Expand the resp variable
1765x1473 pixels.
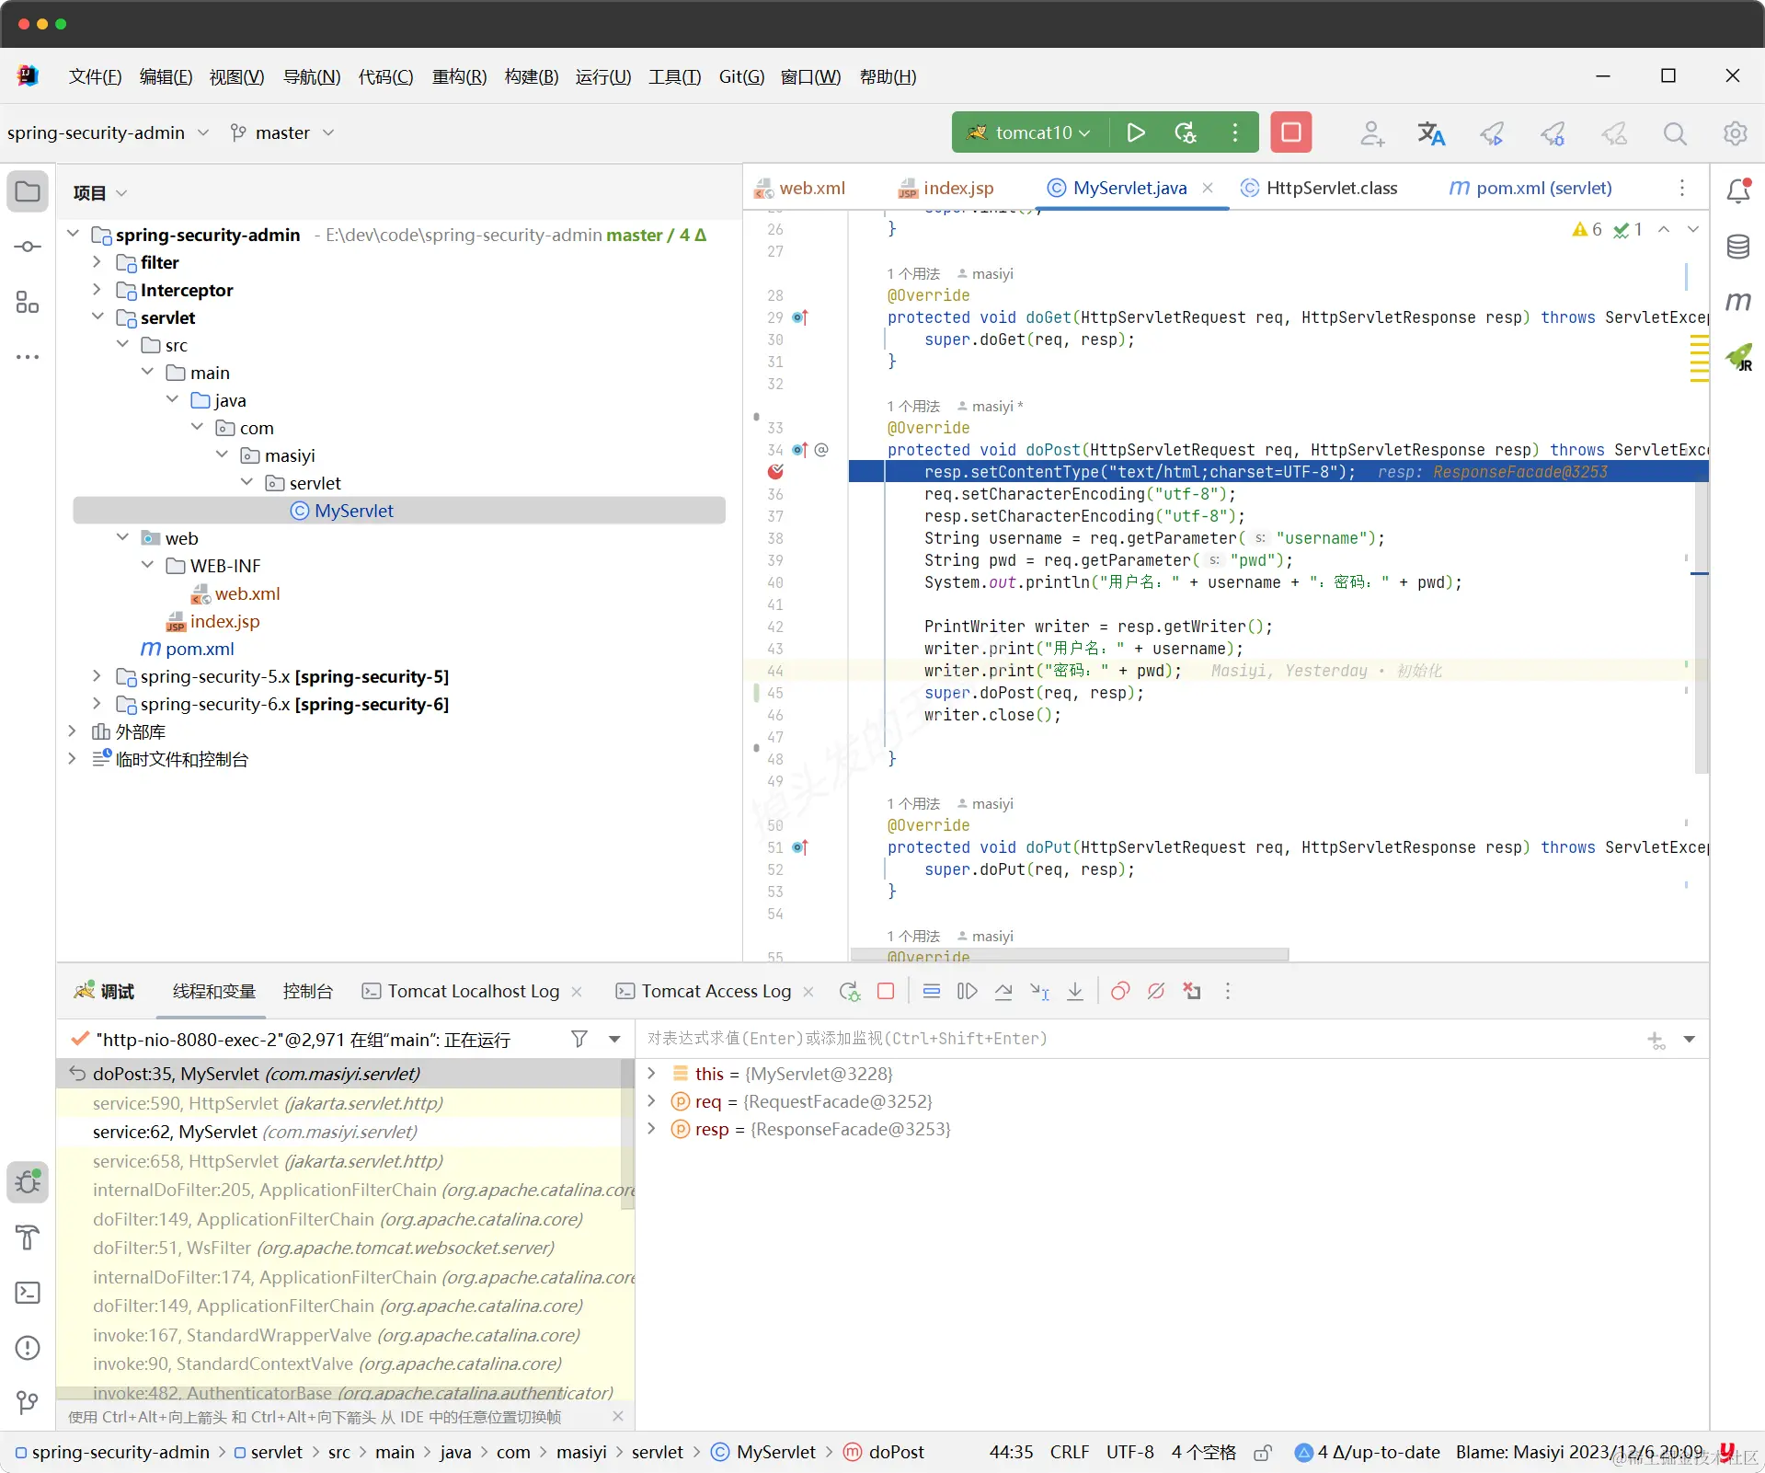coord(651,1129)
